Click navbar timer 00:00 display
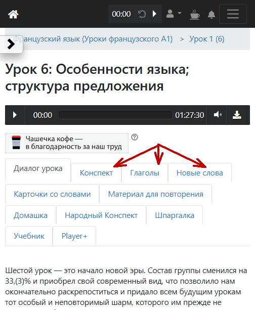The width and height of the screenshot is (255, 310). click(121, 14)
